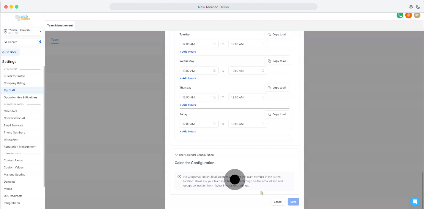Screen dimensions: 424x209
Task: Toggle the eye visibility icon in title bar
Action: click(411, 7)
